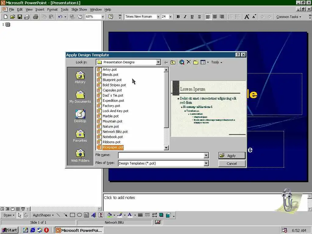Click the Undo arrow icon

[x=60, y=17]
